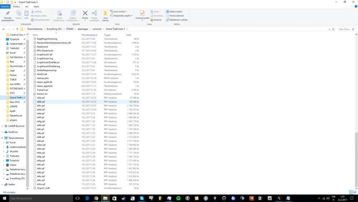Open Windows Start menu
The height and width of the screenshot is (202, 358).
[x=4, y=198]
